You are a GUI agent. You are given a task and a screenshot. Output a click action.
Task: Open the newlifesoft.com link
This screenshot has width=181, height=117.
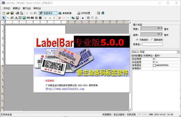[x=65, y=89]
